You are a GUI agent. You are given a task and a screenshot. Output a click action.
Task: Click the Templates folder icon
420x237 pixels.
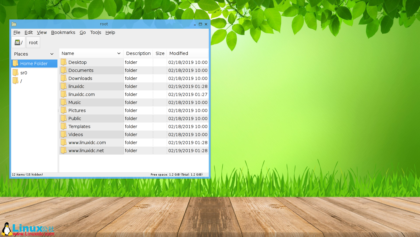(x=64, y=126)
